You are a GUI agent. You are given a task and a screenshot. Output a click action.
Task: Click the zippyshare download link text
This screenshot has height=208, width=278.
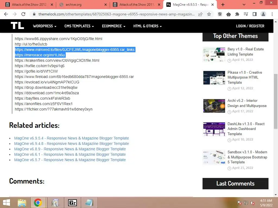[59, 39]
